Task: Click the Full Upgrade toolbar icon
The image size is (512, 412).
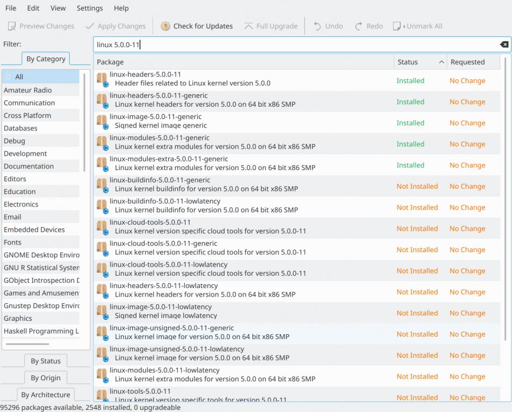Action: [x=248, y=26]
